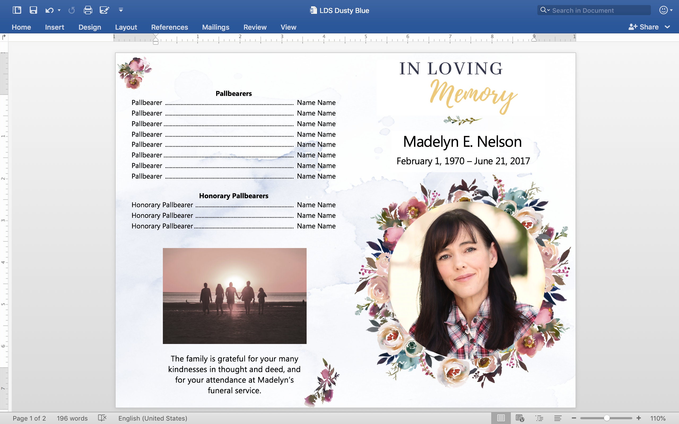Viewport: 679px width, 424px height.
Task: Click the date line February 1, 1970
Action: (463, 161)
